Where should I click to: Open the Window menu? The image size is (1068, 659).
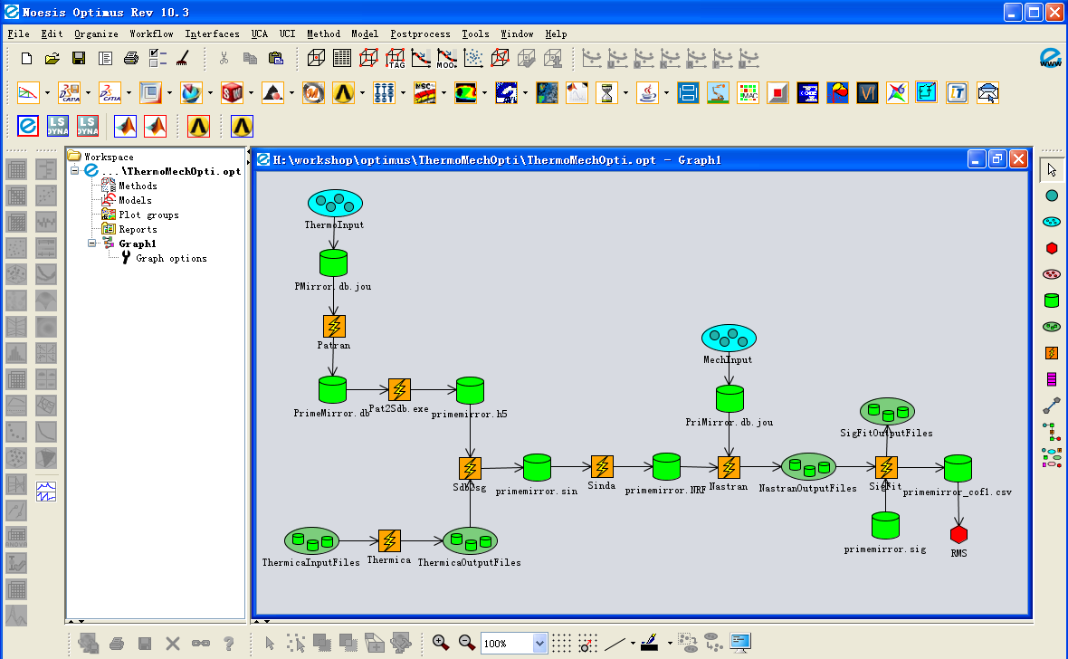point(517,34)
